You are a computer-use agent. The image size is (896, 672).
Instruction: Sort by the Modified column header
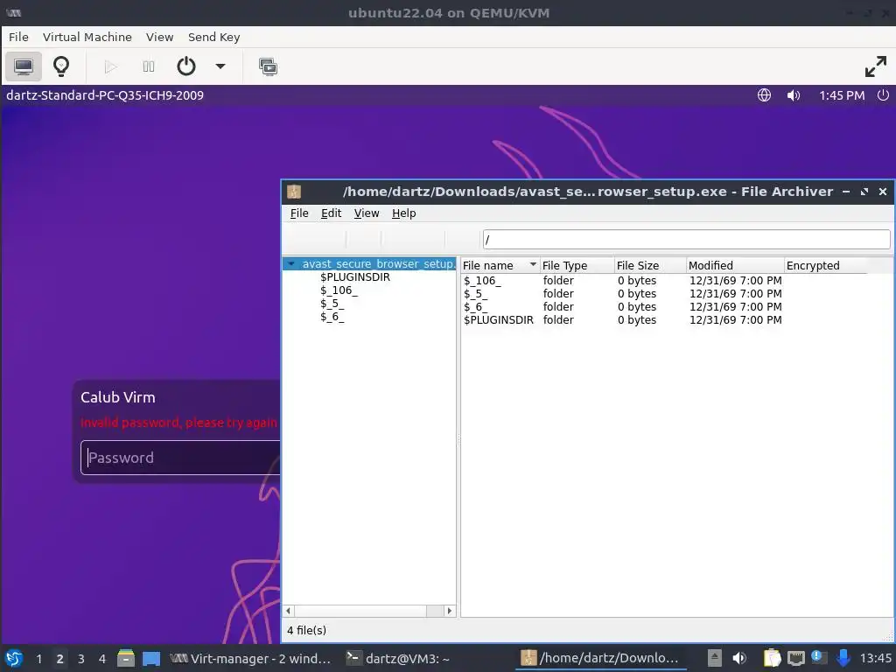(x=735, y=266)
